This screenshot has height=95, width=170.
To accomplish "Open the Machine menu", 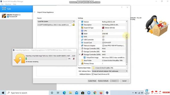I will coord(8,4).
